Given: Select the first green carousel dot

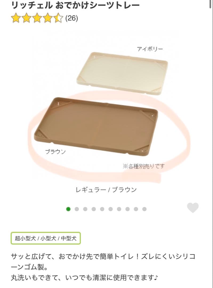Looking at the screenshot, I should pyautogui.click(x=68, y=209).
